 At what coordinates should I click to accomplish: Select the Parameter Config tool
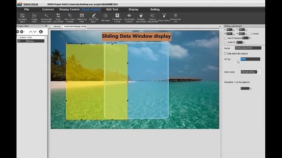click(117, 18)
